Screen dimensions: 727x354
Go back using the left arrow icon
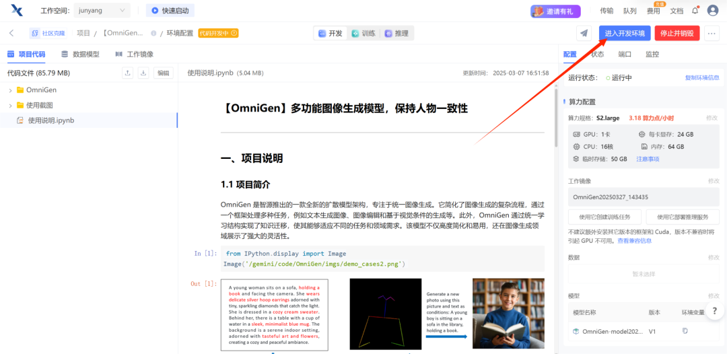(11, 33)
